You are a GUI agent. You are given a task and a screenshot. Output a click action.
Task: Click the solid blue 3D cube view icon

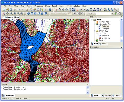coord(28,14)
